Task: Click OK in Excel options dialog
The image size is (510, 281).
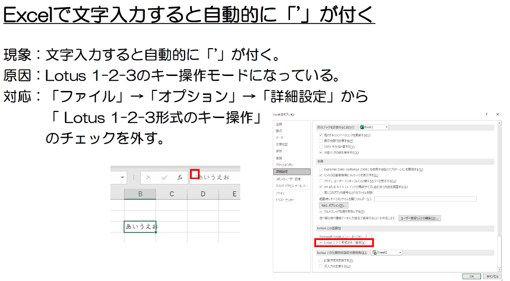Action: click(471, 276)
